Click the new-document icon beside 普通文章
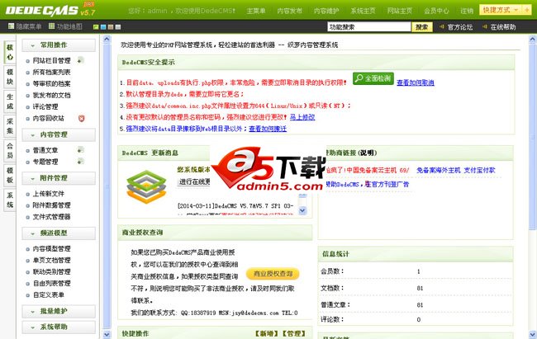The height and width of the screenshot is (339, 537). click(x=80, y=150)
